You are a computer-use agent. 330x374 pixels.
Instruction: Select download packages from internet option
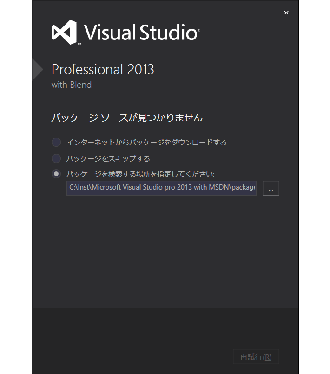pos(56,142)
